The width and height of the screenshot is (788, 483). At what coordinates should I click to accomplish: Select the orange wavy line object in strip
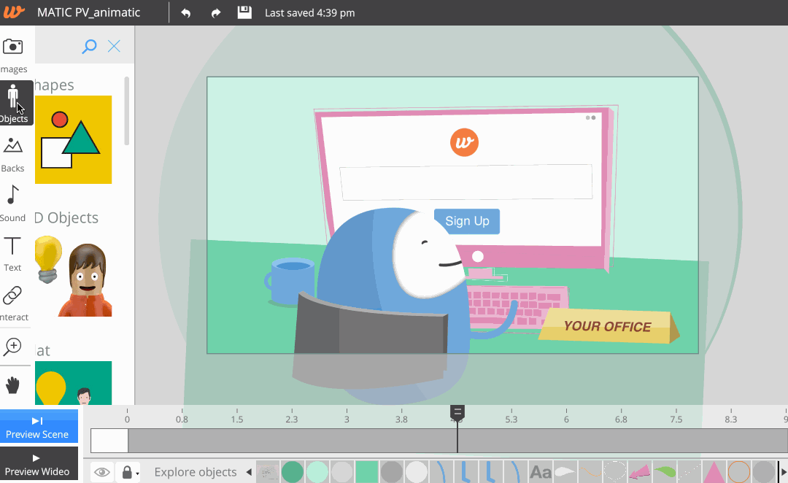590,473
